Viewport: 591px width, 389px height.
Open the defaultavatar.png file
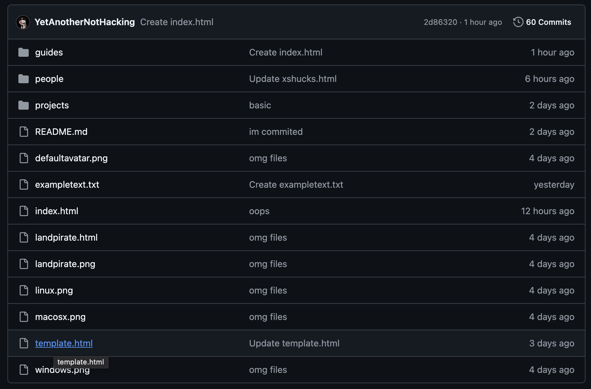(71, 158)
